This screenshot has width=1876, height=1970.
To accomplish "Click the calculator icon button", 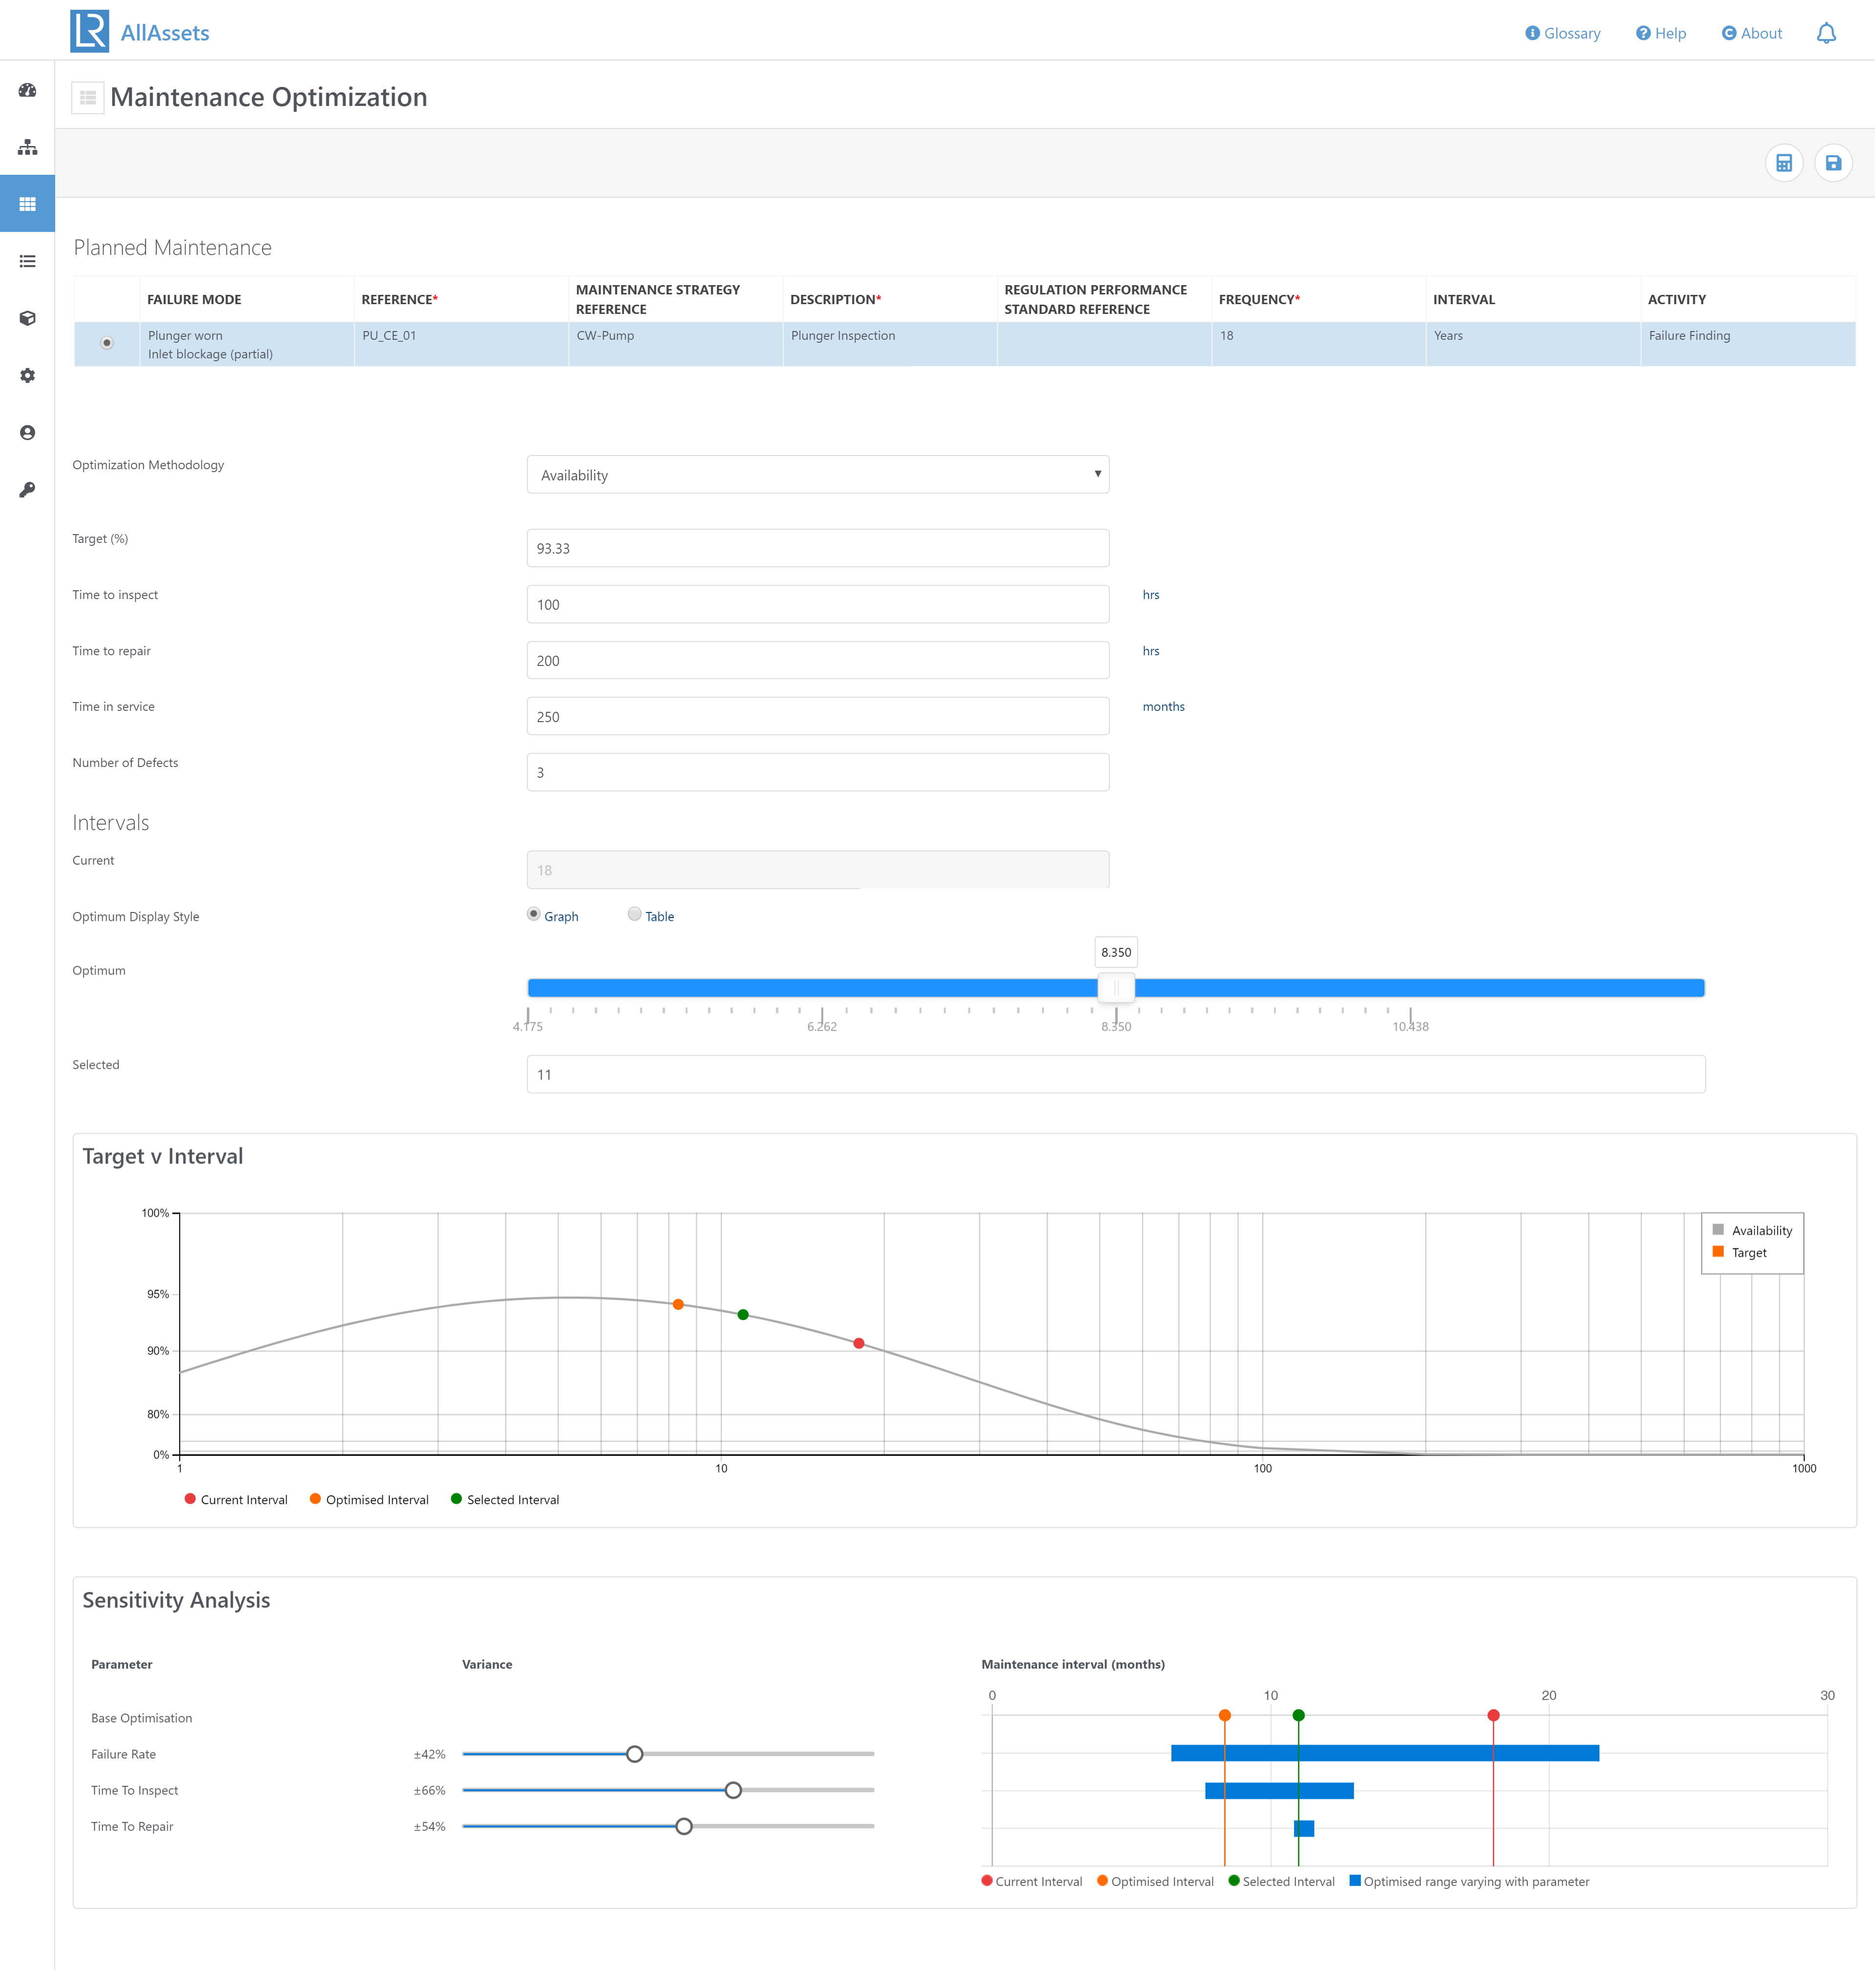I will pyautogui.click(x=1784, y=163).
